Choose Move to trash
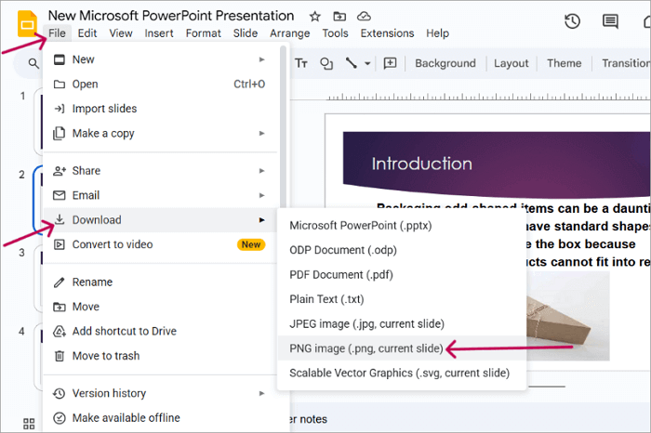This screenshot has width=651, height=433. 160,356
